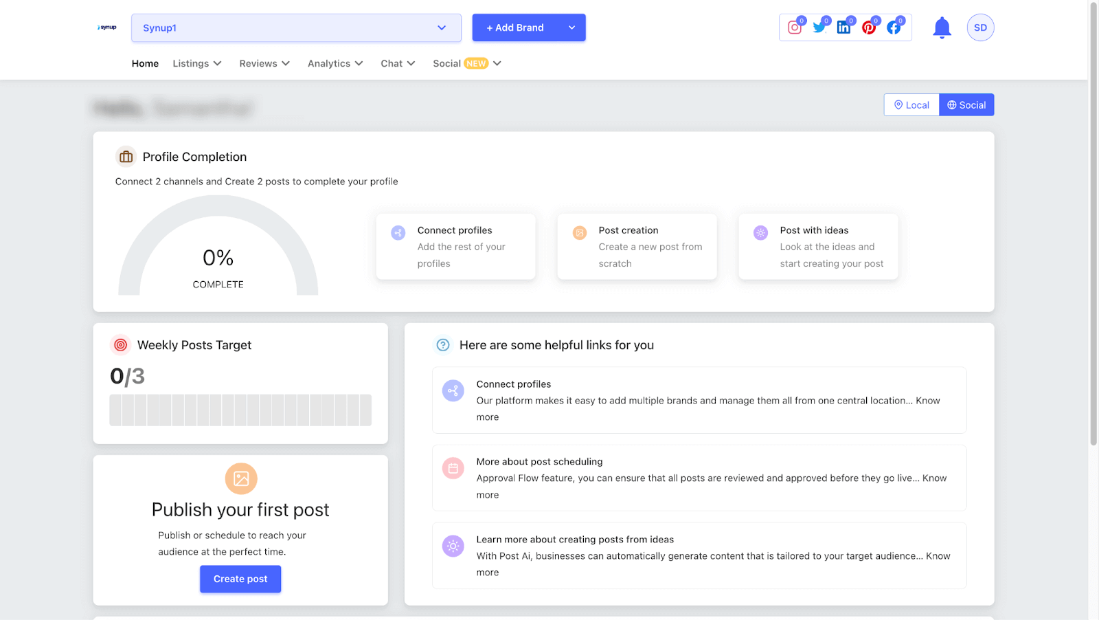This screenshot has width=1099, height=620.
Task: Click the Synup logo
Action: click(107, 27)
